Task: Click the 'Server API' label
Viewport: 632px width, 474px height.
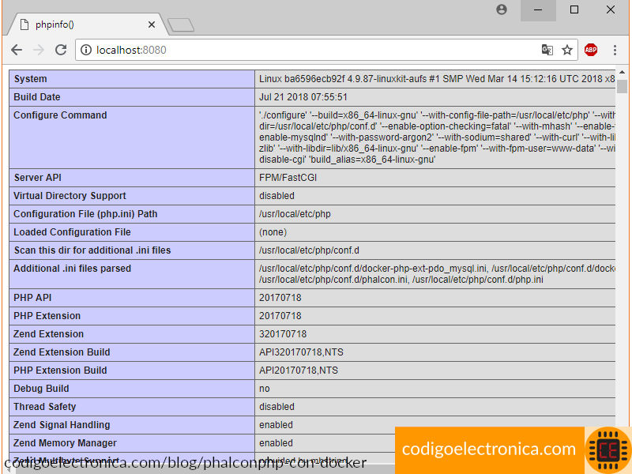Action: tap(37, 178)
